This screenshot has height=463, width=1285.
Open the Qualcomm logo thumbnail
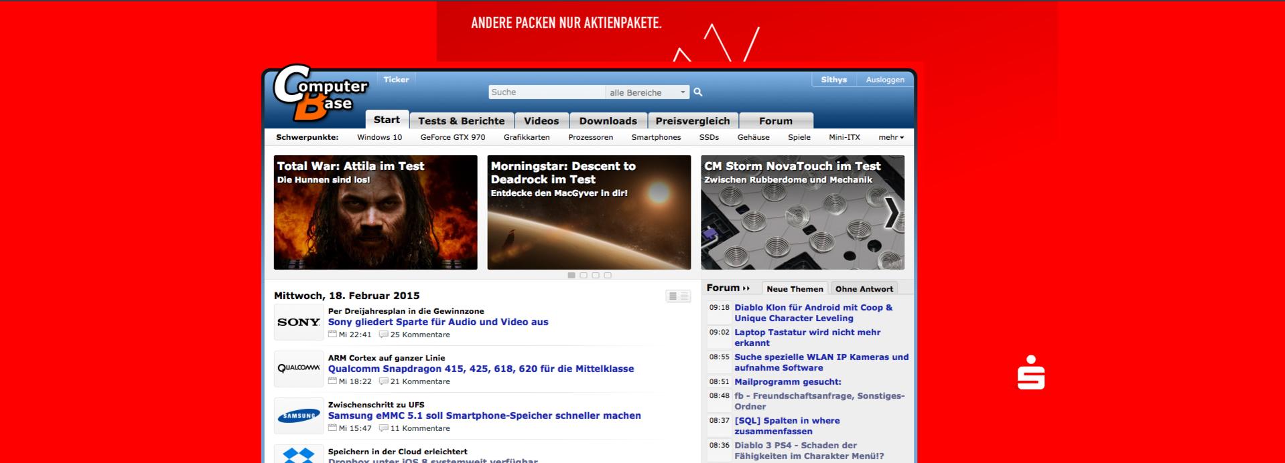pyautogui.click(x=299, y=369)
